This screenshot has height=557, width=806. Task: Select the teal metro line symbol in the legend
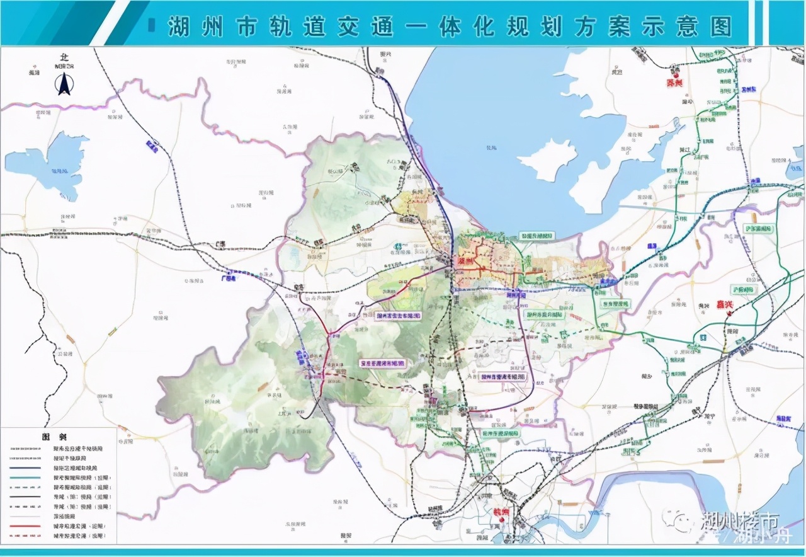(x=26, y=479)
